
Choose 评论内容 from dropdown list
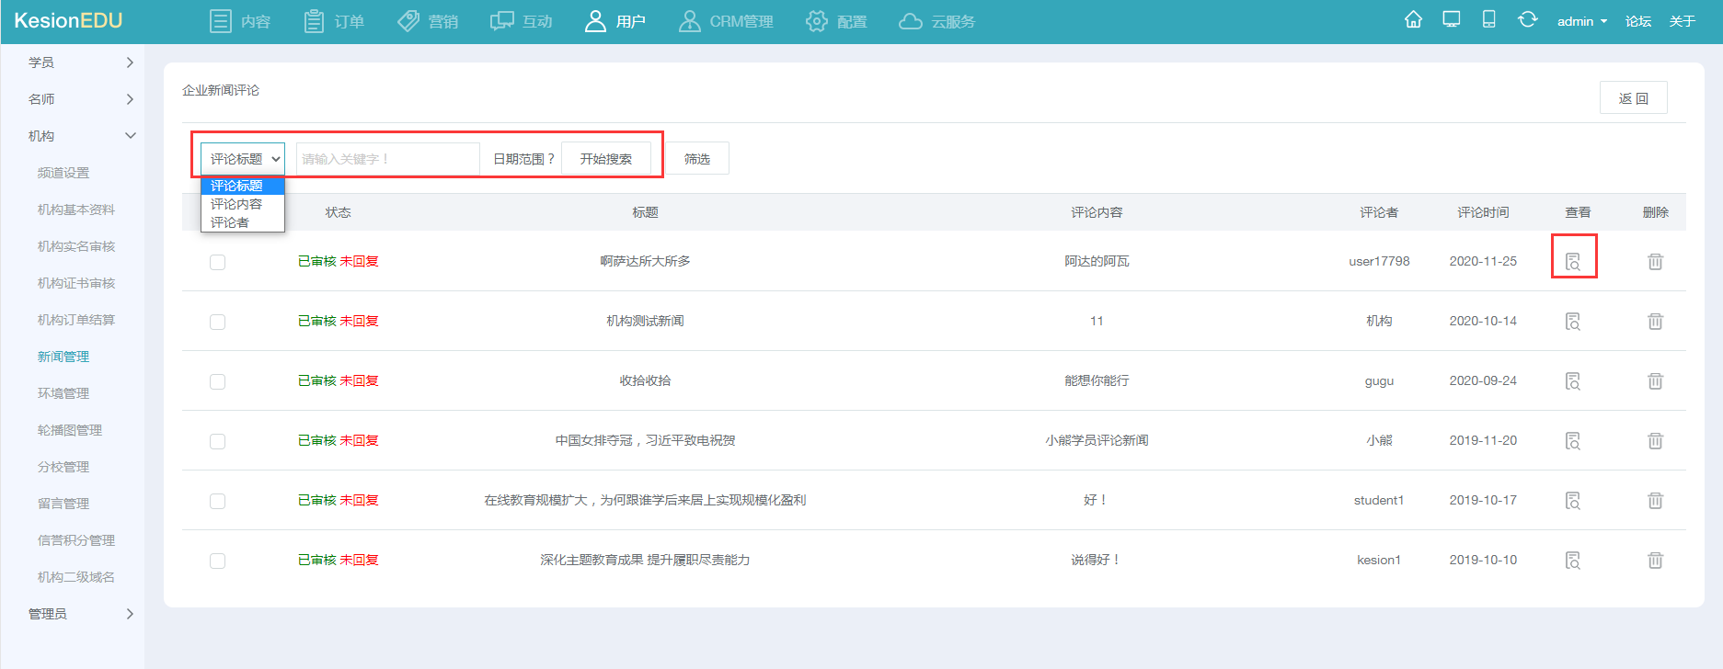tap(243, 204)
